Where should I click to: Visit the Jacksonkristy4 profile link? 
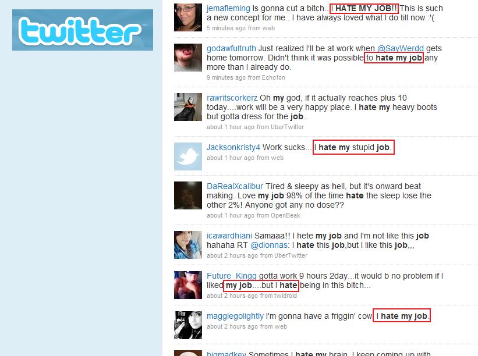pyautogui.click(x=233, y=147)
